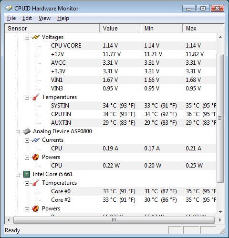Collapse the Intel Core i5 661 node
Screen dimensions: 229x238
pos(18,175)
